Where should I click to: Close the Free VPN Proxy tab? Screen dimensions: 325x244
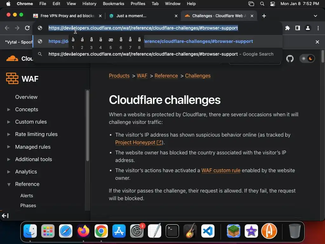(100, 16)
